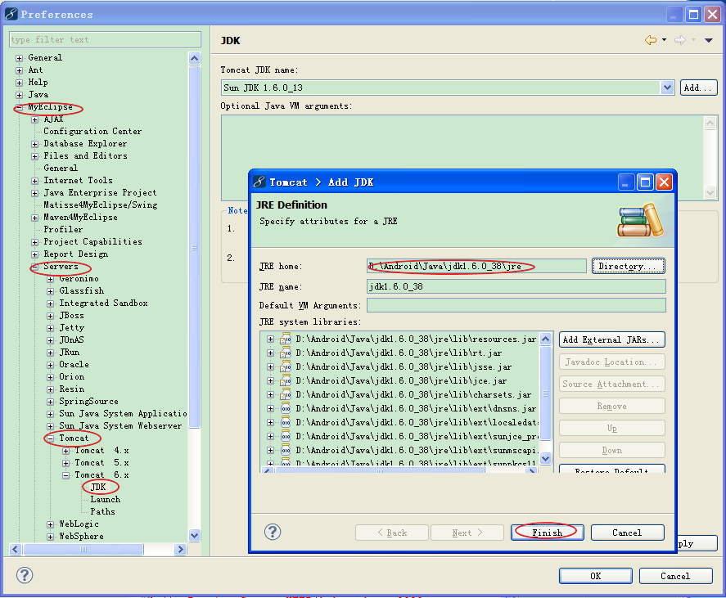726x598 pixels.
Task: Click the help icon in Preferences window
Action: pyautogui.click(x=25, y=575)
